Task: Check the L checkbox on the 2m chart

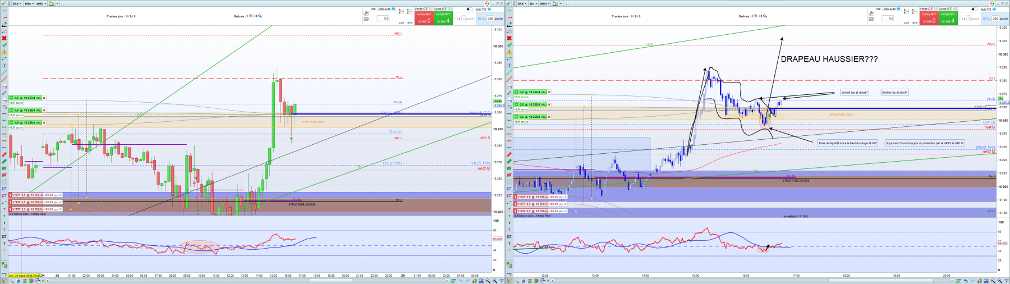Action: [961, 19]
